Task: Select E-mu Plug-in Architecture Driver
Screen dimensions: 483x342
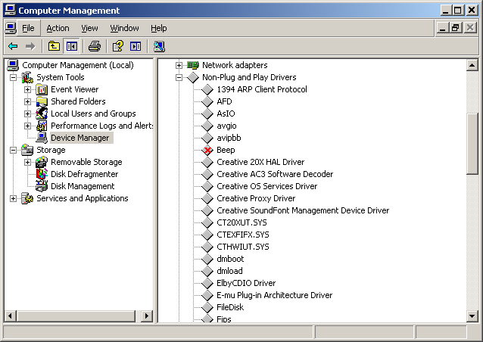Action: [275, 295]
